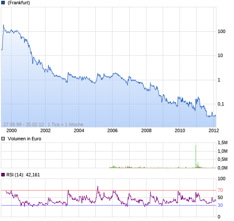Click the 1,5M volume axis label
Image resolution: width=234 pixels, height=221 pixels.
pos(222,142)
